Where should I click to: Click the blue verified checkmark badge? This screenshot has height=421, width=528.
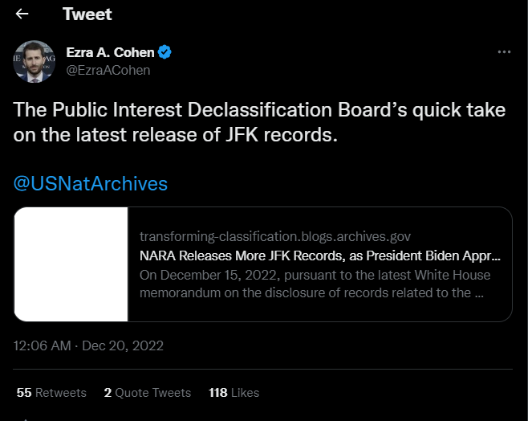(164, 52)
